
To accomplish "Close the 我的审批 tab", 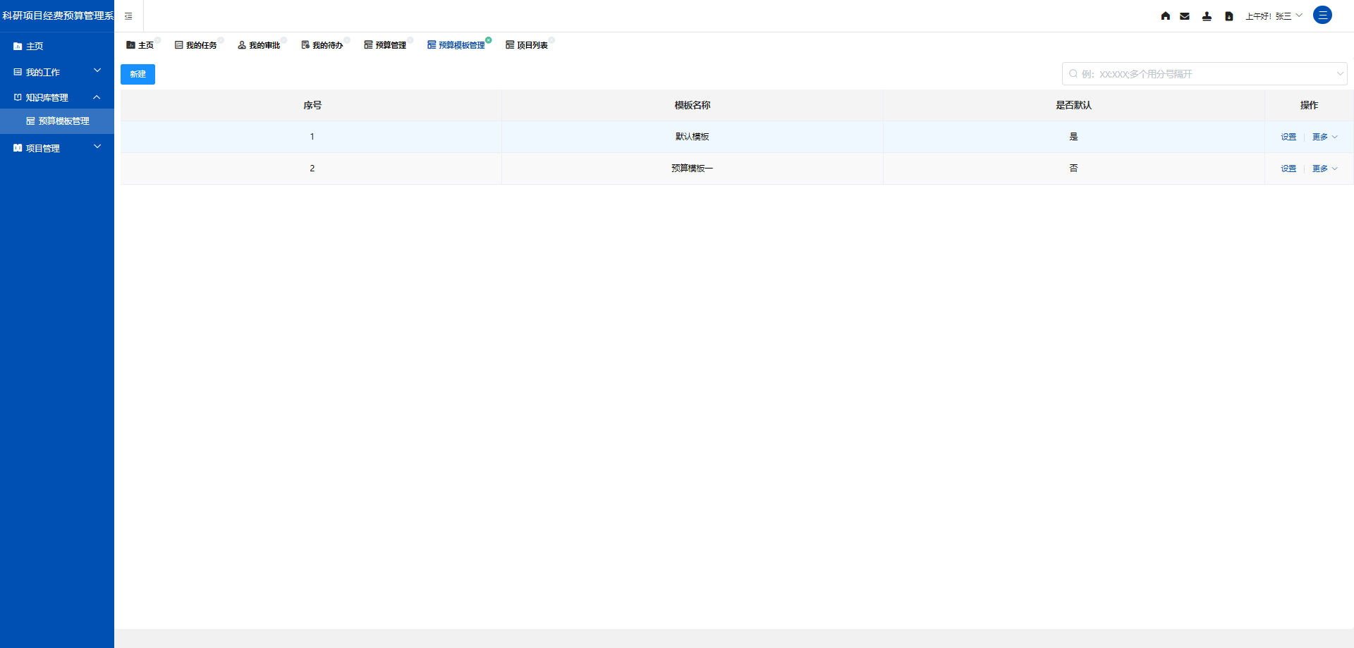I will click(x=283, y=40).
